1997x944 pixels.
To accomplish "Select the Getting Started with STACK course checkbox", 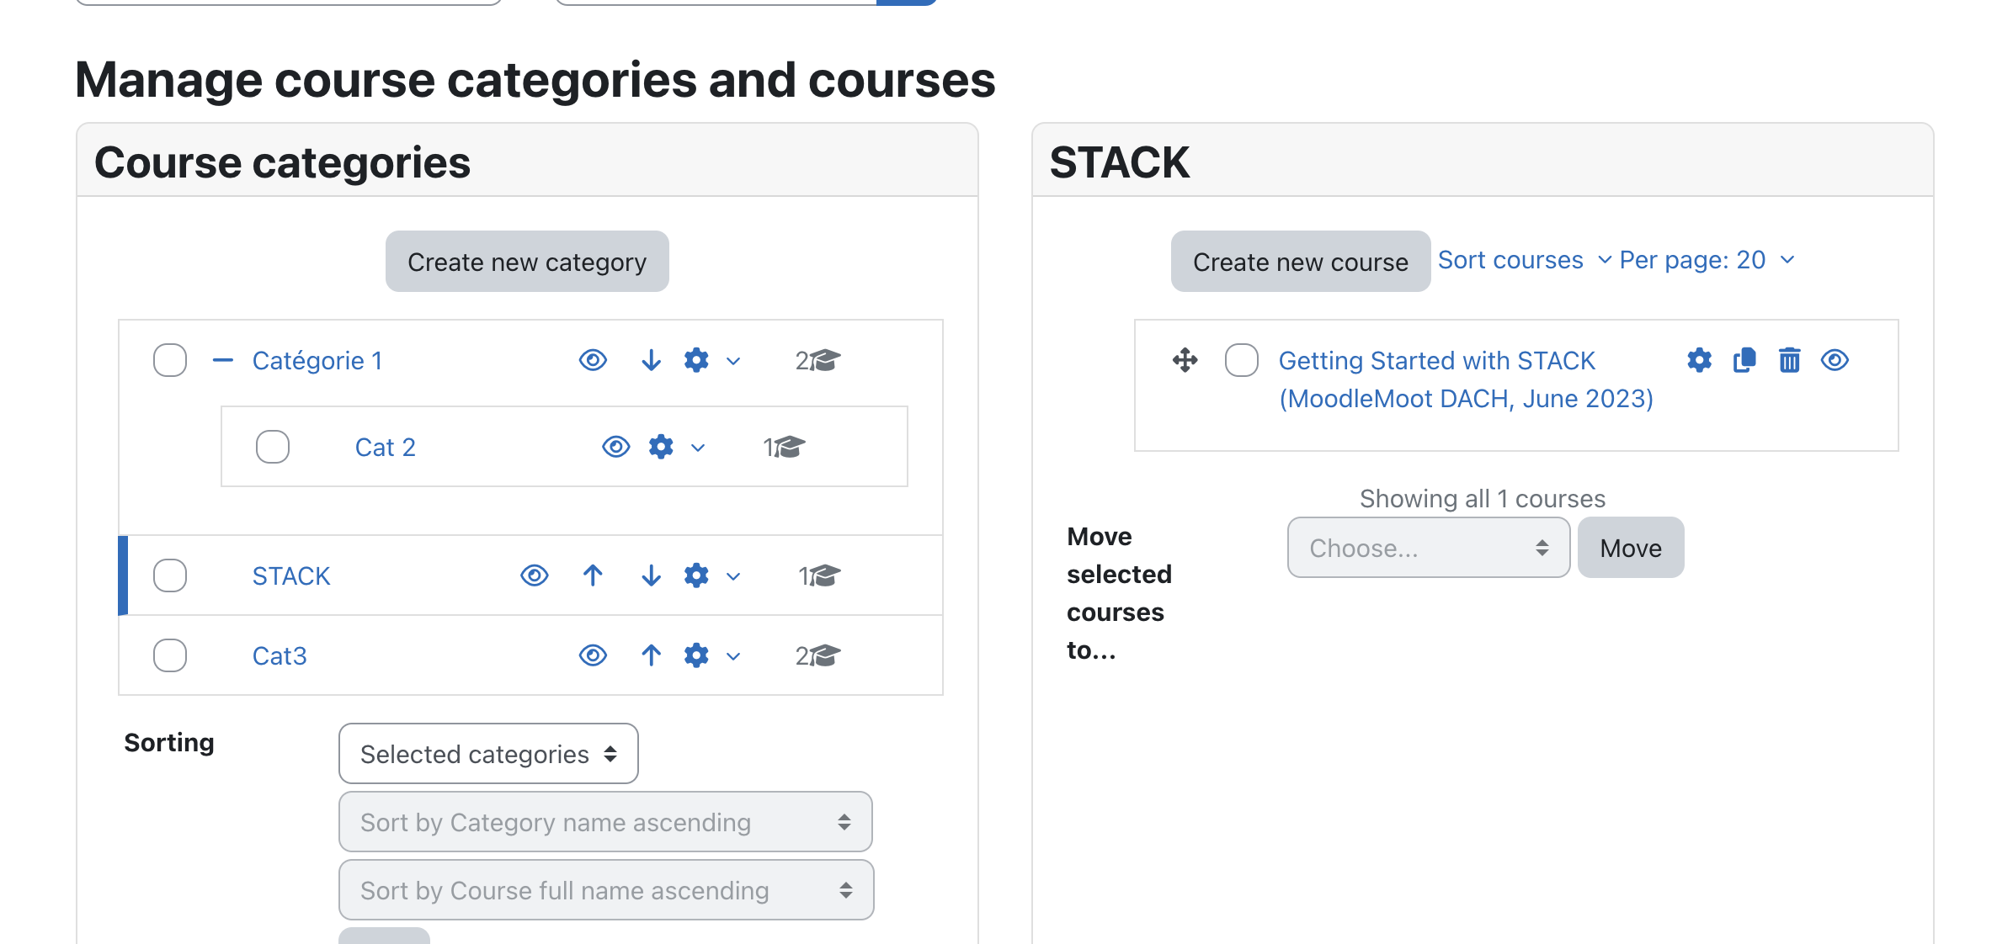I will point(1242,360).
